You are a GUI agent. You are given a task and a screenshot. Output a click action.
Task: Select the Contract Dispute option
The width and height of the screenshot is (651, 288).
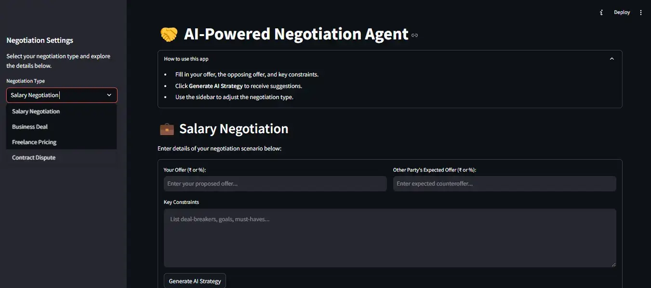(34, 158)
